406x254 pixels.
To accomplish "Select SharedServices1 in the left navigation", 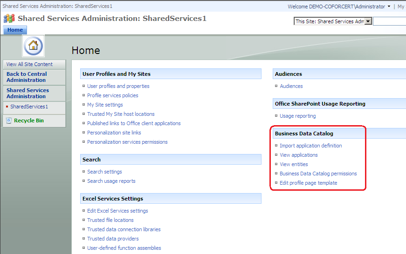I will [x=29, y=107].
